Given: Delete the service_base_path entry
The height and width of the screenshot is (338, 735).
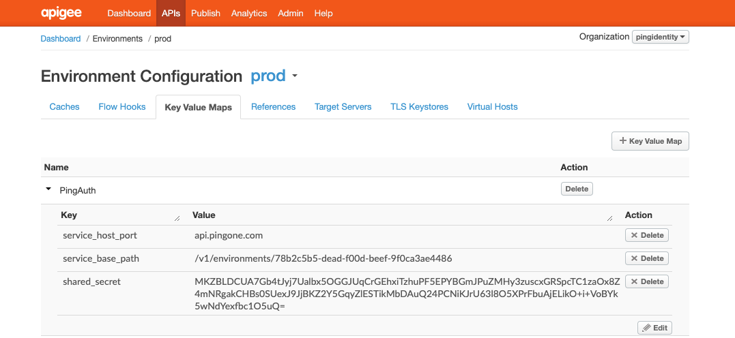Looking at the screenshot, I should (647, 258).
